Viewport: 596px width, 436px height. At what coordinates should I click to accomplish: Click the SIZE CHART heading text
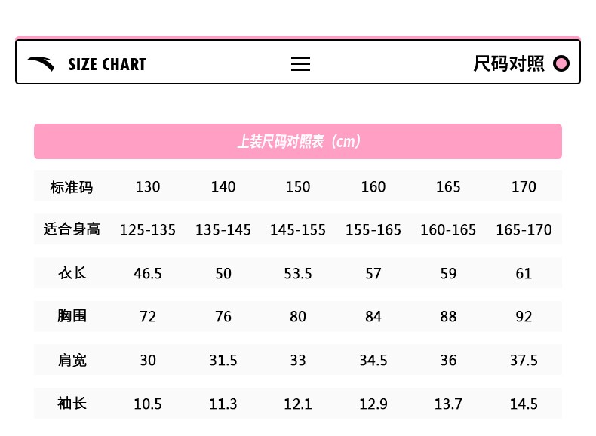coord(107,64)
